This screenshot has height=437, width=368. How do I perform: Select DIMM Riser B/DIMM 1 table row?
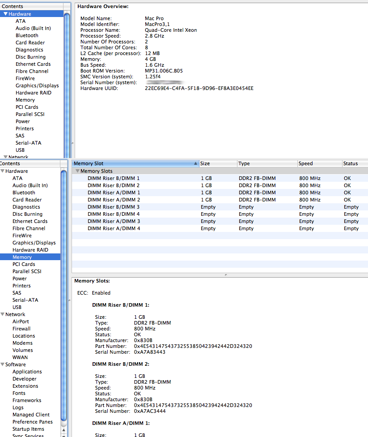[220, 178]
